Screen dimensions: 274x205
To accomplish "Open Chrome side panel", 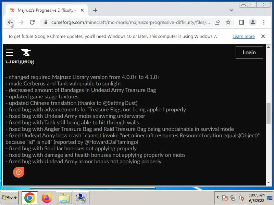I will [242, 22].
